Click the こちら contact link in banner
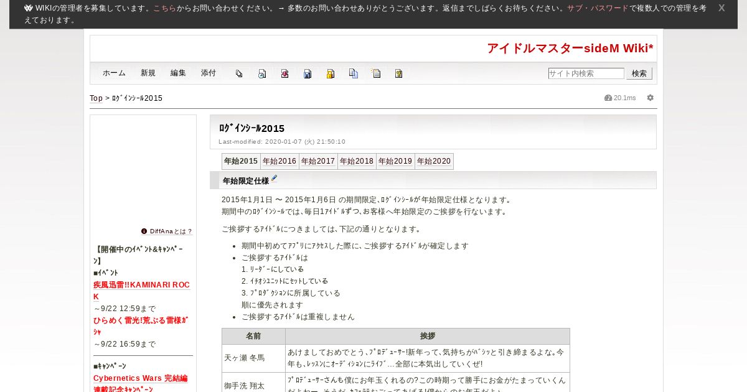This screenshot has height=392, width=747. coord(164,8)
